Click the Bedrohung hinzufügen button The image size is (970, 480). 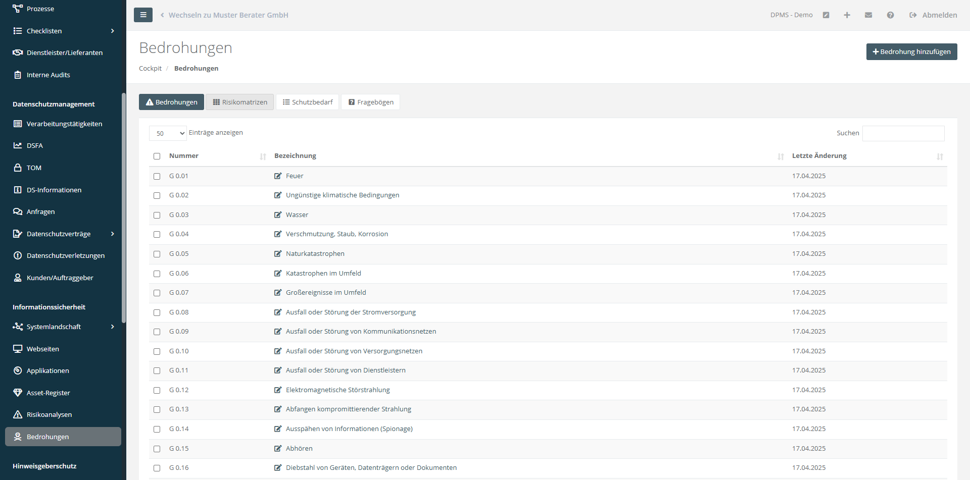[911, 51]
